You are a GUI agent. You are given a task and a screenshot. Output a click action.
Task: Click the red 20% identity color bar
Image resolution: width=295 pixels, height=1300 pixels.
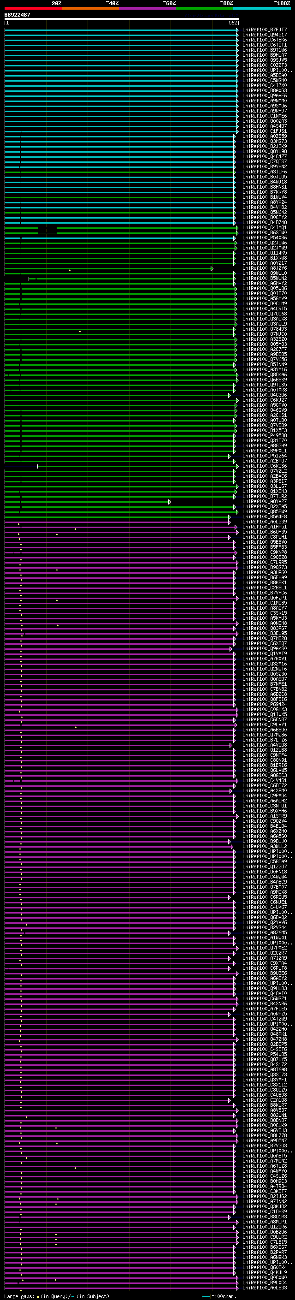coord(33,8)
